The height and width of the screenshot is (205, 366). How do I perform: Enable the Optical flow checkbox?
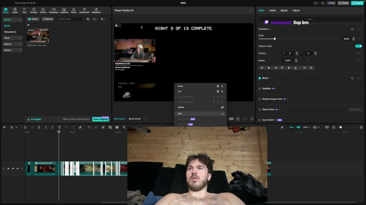point(260,109)
